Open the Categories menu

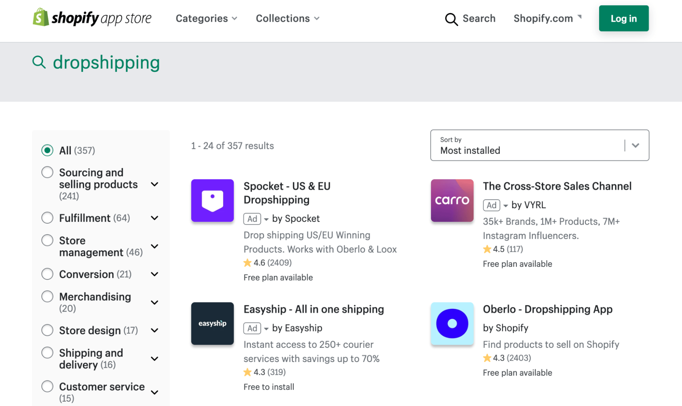point(206,18)
